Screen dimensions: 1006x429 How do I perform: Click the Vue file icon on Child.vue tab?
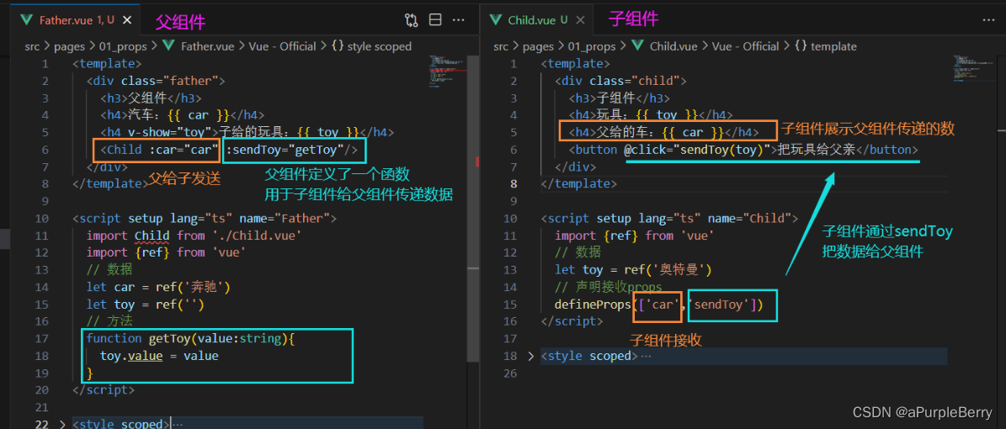pos(495,20)
